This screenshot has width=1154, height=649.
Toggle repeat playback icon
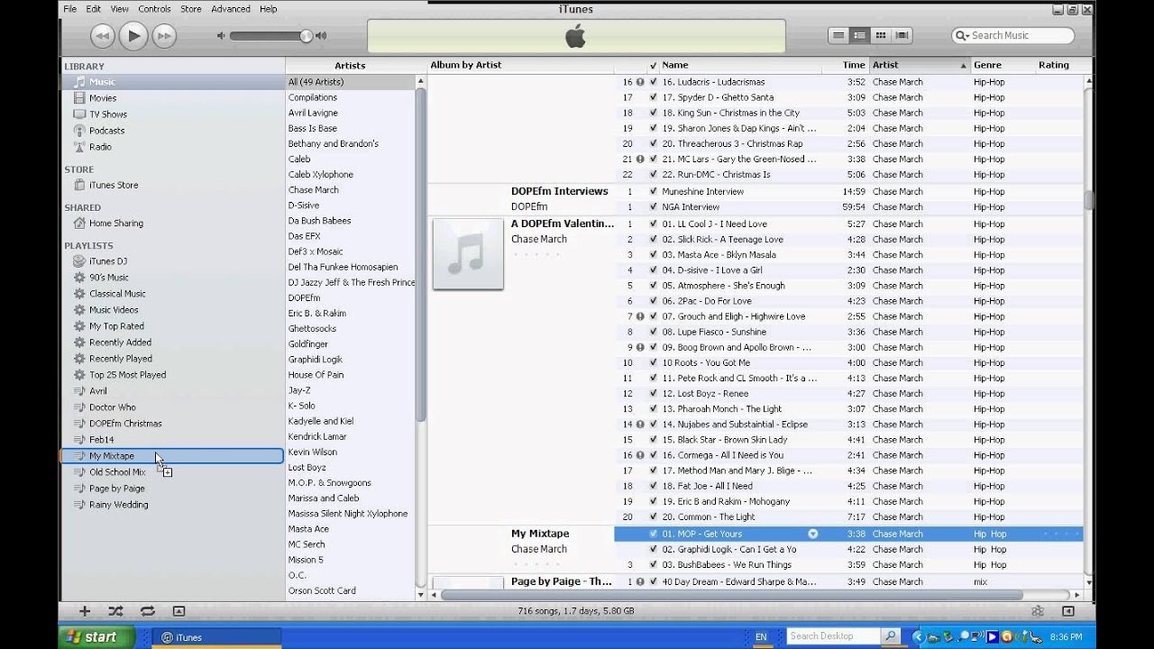click(147, 610)
